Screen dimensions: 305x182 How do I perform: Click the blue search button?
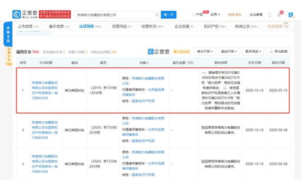(x=169, y=15)
